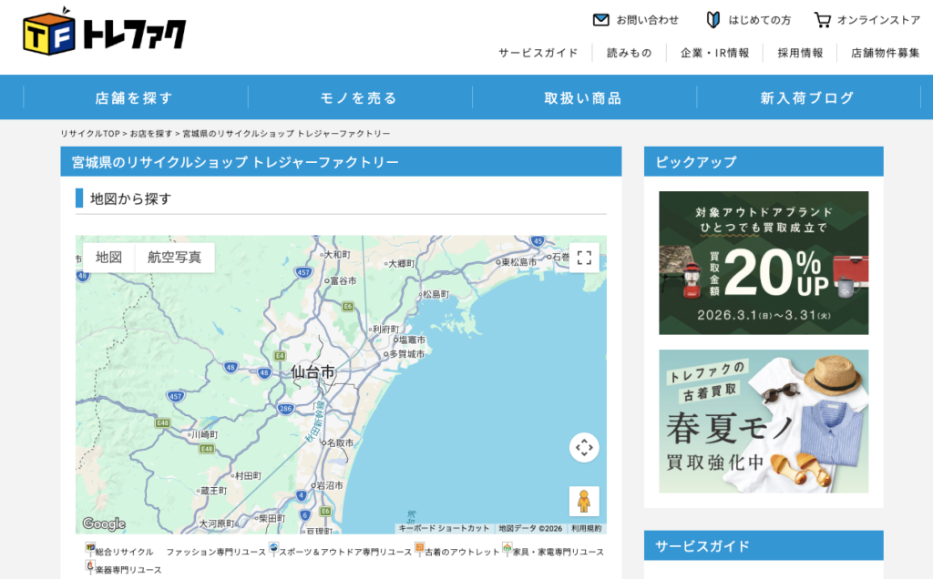The width and height of the screenshot is (933, 579).
Task: Select the 取扱い商品 navigation item
Action: tap(583, 97)
